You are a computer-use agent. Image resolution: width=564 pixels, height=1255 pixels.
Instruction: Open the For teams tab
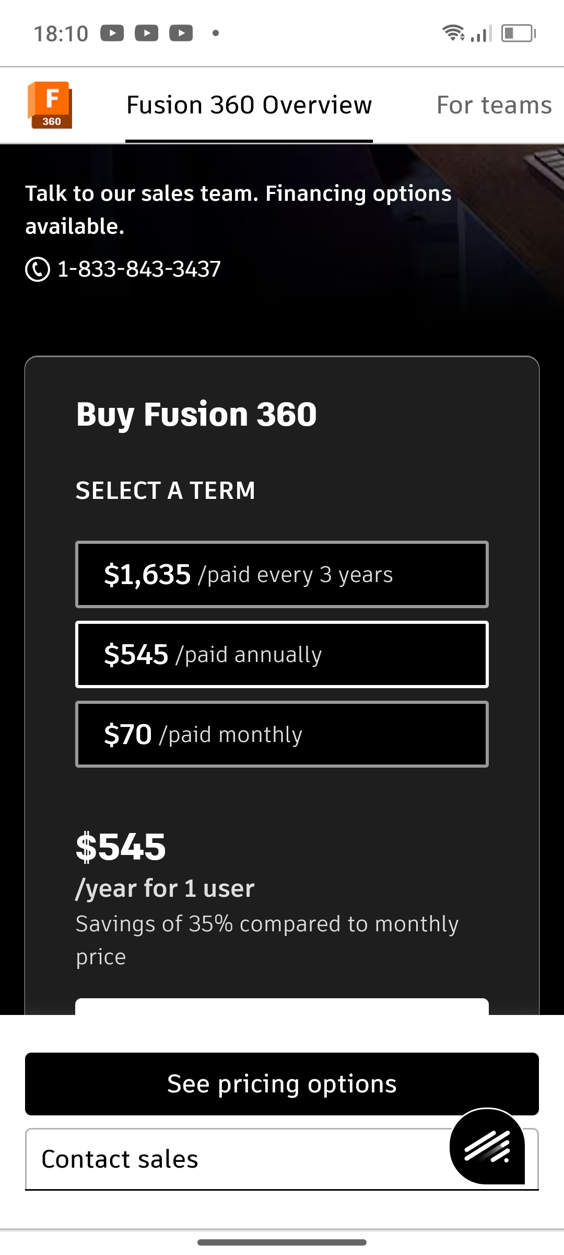pos(494,106)
